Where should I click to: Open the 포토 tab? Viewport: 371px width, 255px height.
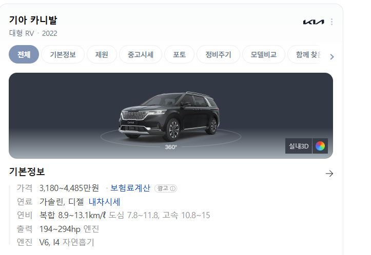point(180,54)
